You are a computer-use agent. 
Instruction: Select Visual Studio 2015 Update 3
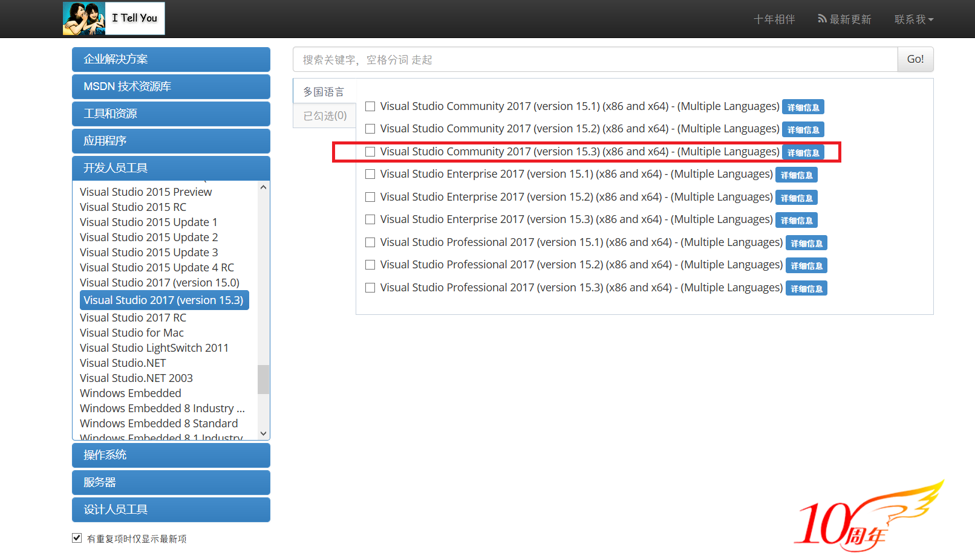point(149,252)
